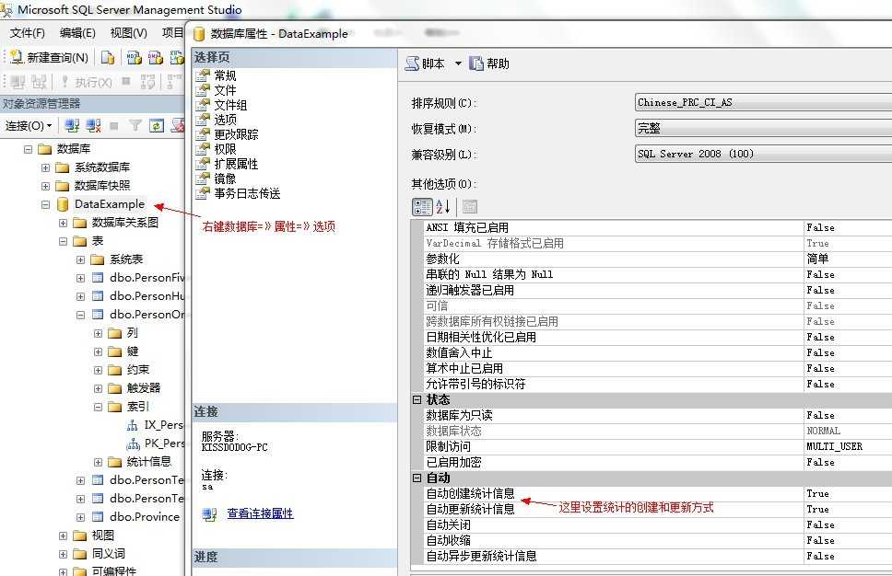Open the 连接(O) dropdown in Object Explorer

click(x=29, y=125)
